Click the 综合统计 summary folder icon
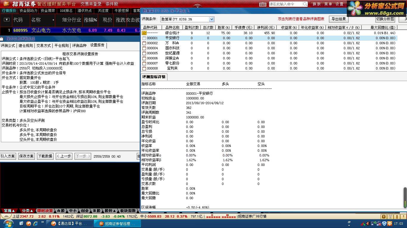 click(x=144, y=33)
